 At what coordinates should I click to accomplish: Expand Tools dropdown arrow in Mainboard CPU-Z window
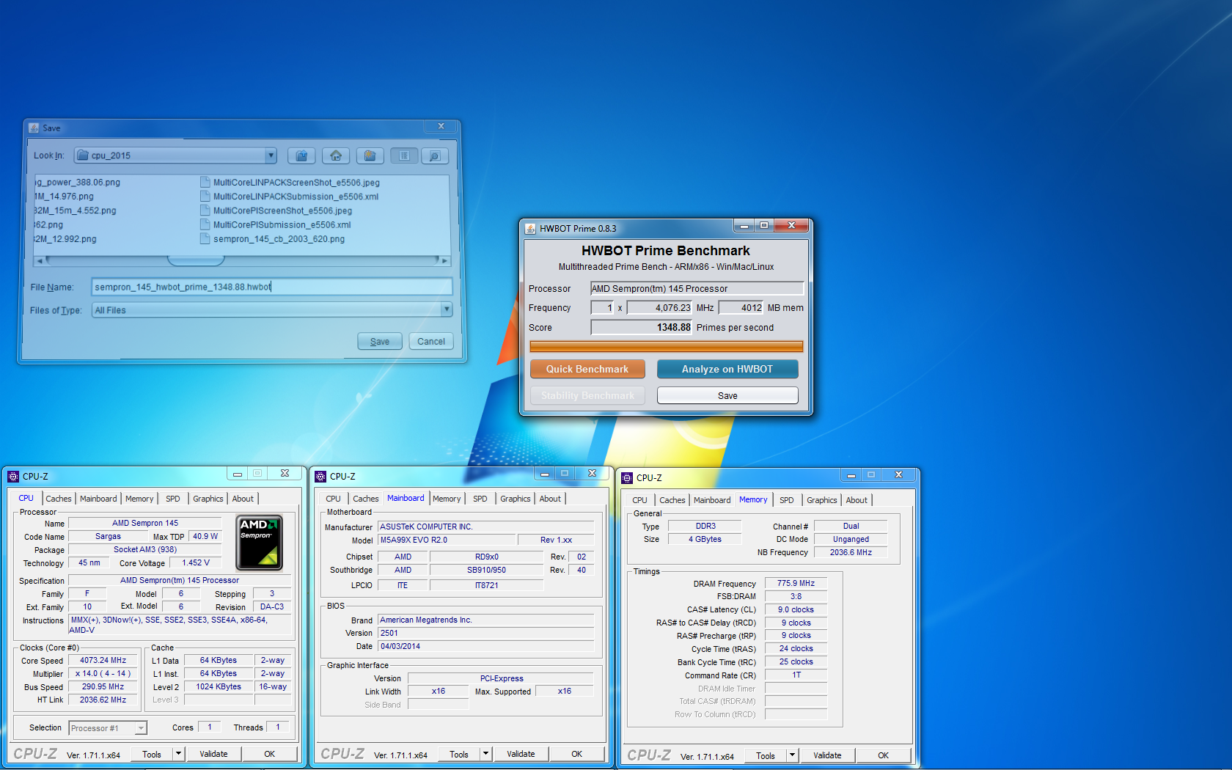click(x=485, y=754)
